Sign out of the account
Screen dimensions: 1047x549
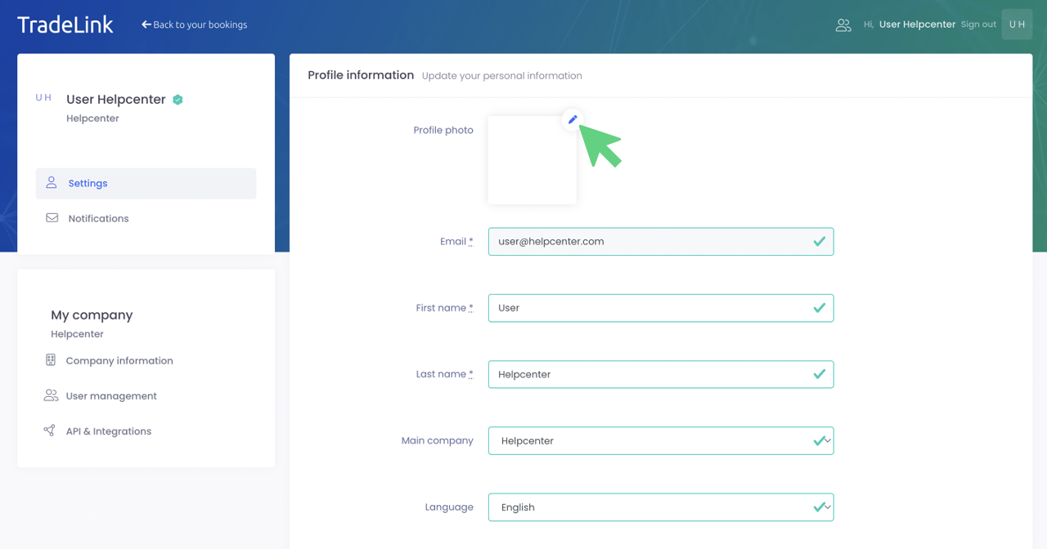pos(978,25)
